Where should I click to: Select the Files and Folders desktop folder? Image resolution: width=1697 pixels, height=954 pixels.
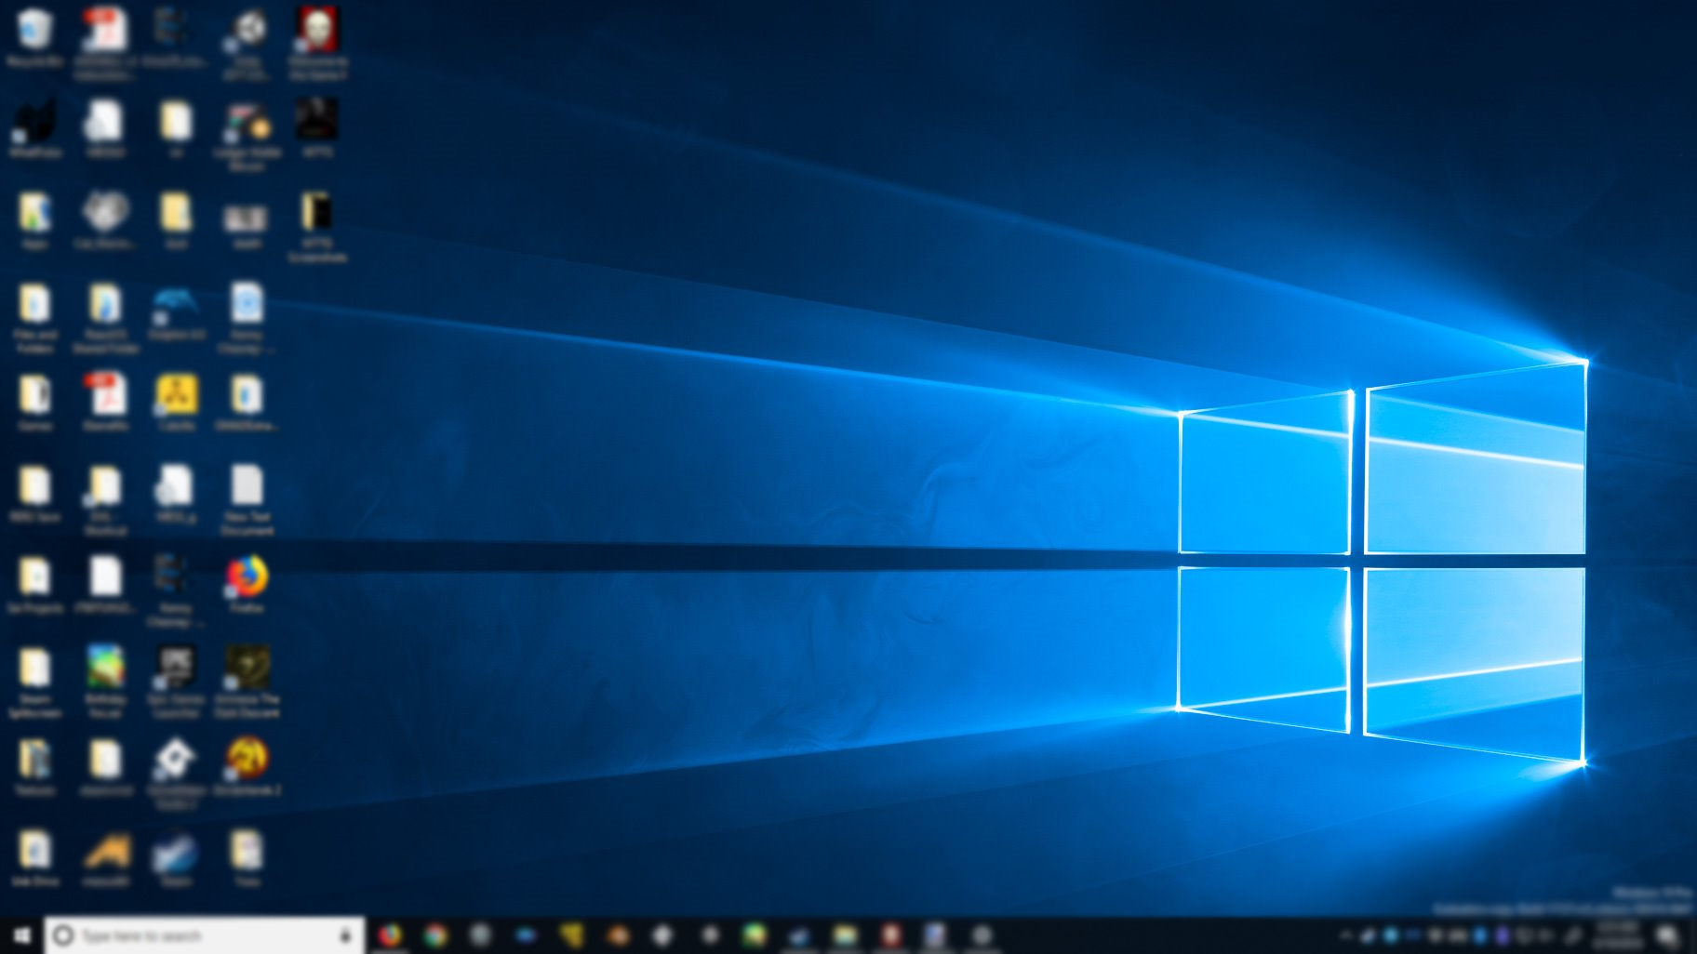(34, 319)
